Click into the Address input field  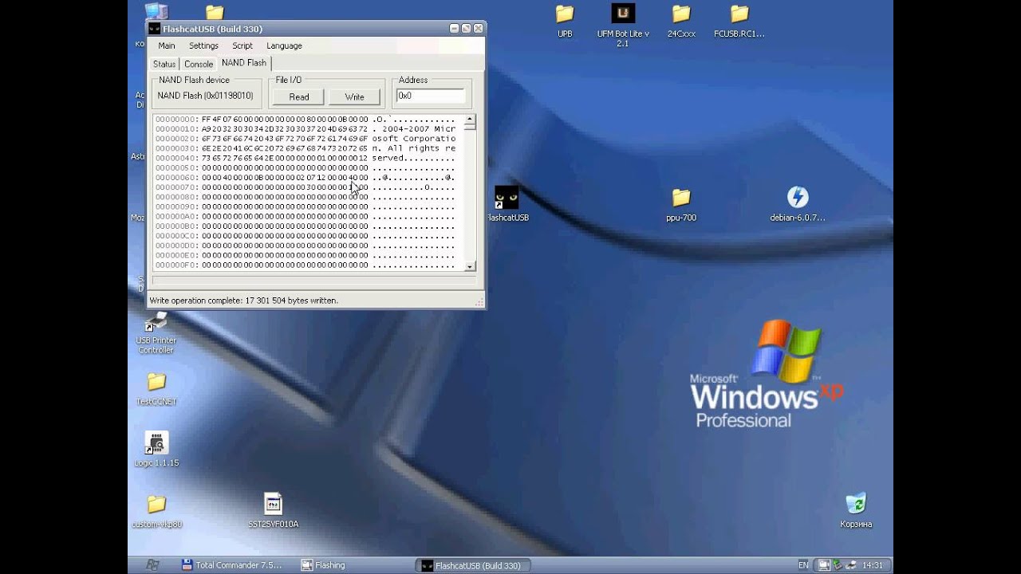431,96
